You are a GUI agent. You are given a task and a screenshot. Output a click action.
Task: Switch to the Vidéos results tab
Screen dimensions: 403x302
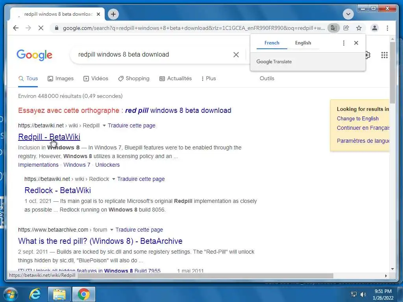96,79
